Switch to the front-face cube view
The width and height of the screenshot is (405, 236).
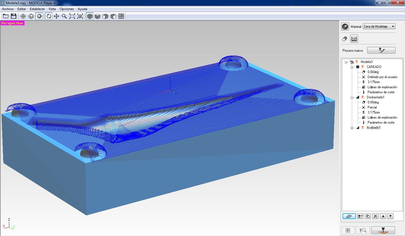[106, 16]
